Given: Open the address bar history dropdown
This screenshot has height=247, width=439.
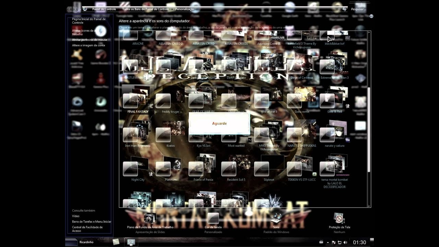Looking at the screenshot, I should pyautogui.click(x=339, y=9).
